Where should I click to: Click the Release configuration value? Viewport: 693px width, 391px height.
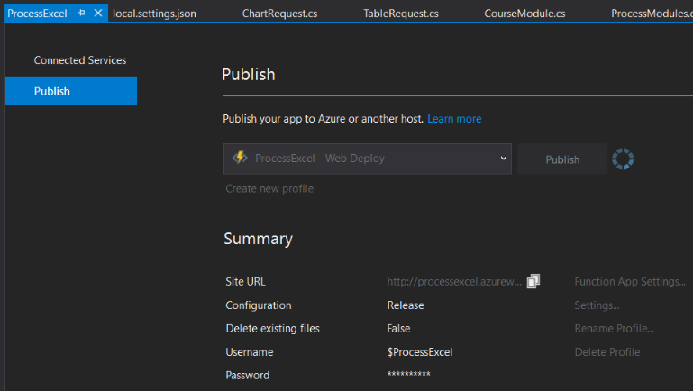point(406,305)
